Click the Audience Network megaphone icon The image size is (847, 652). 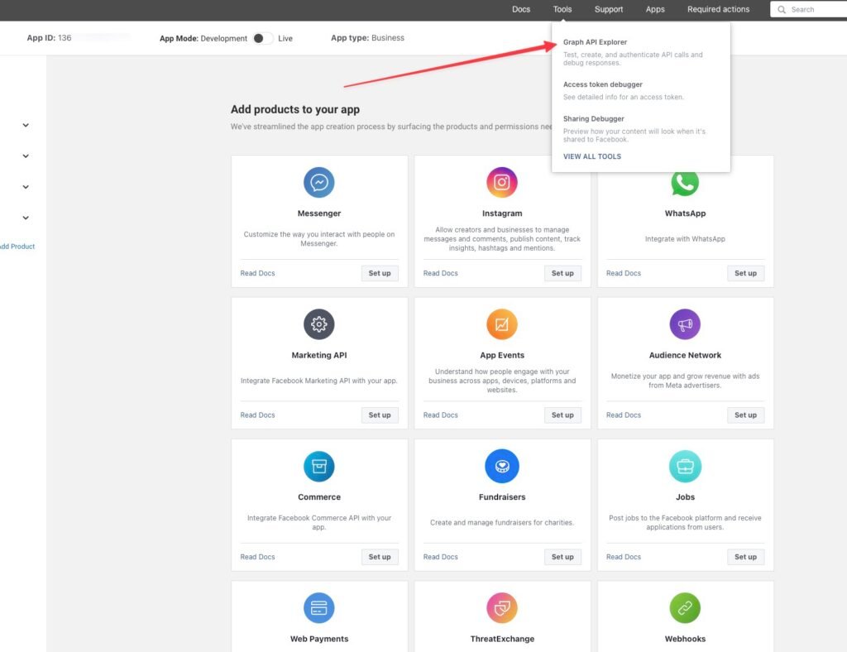click(685, 324)
